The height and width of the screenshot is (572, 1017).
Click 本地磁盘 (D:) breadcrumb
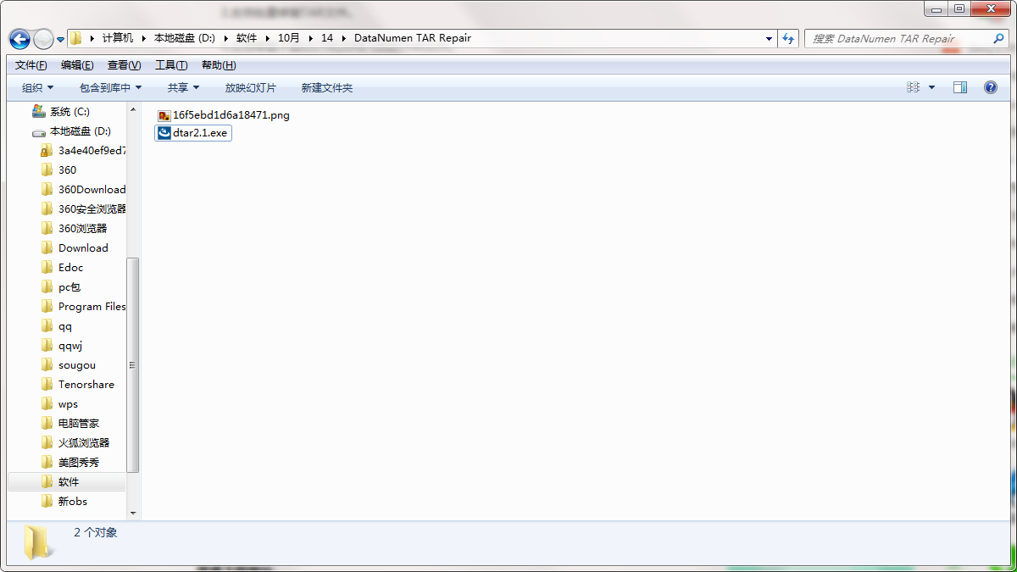pyautogui.click(x=185, y=38)
